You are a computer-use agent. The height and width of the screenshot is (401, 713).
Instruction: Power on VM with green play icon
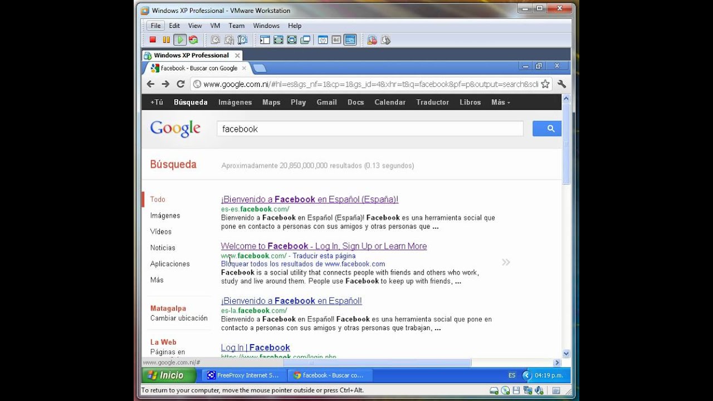click(x=179, y=40)
